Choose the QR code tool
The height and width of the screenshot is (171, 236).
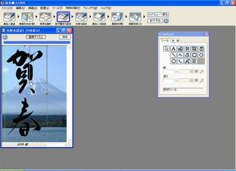[194, 48]
